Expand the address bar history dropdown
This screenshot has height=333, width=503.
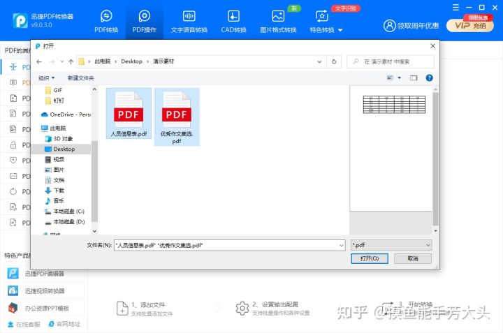[x=319, y=61]
